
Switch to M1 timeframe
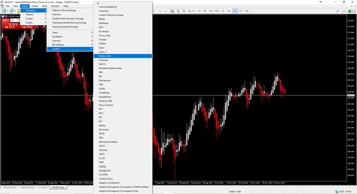point(199,11)
